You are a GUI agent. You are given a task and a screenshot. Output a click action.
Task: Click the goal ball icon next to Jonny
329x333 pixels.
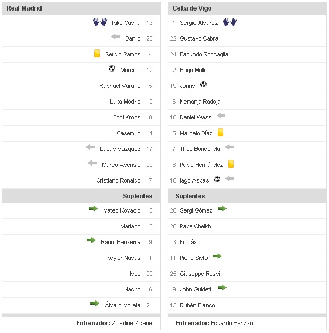point(203,84)
